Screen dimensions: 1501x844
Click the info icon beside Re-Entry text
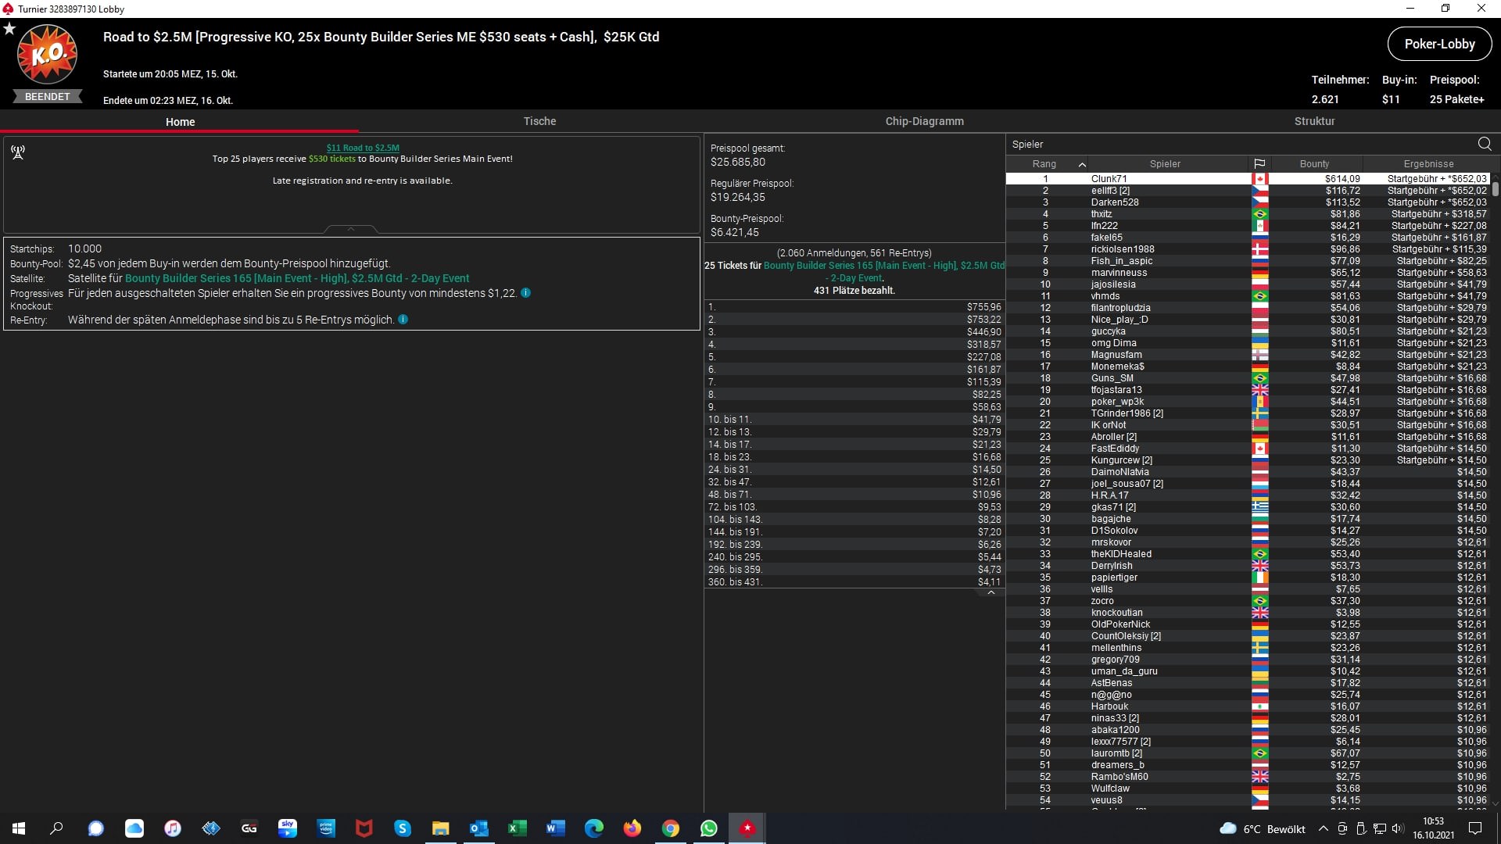(x=403, y=320)
